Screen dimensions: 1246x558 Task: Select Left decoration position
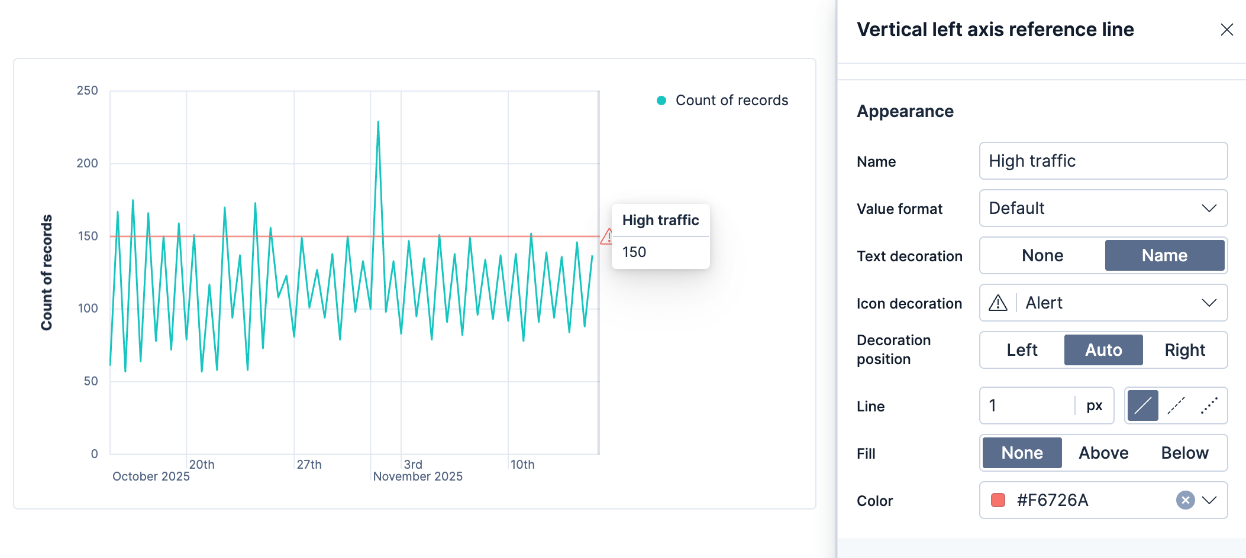point(1021,349)
